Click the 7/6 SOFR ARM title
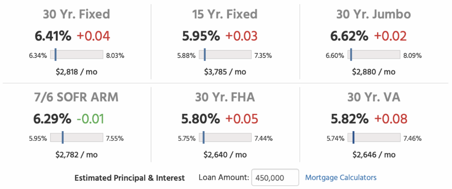The image size is (452, 189). tap(76, 97)
